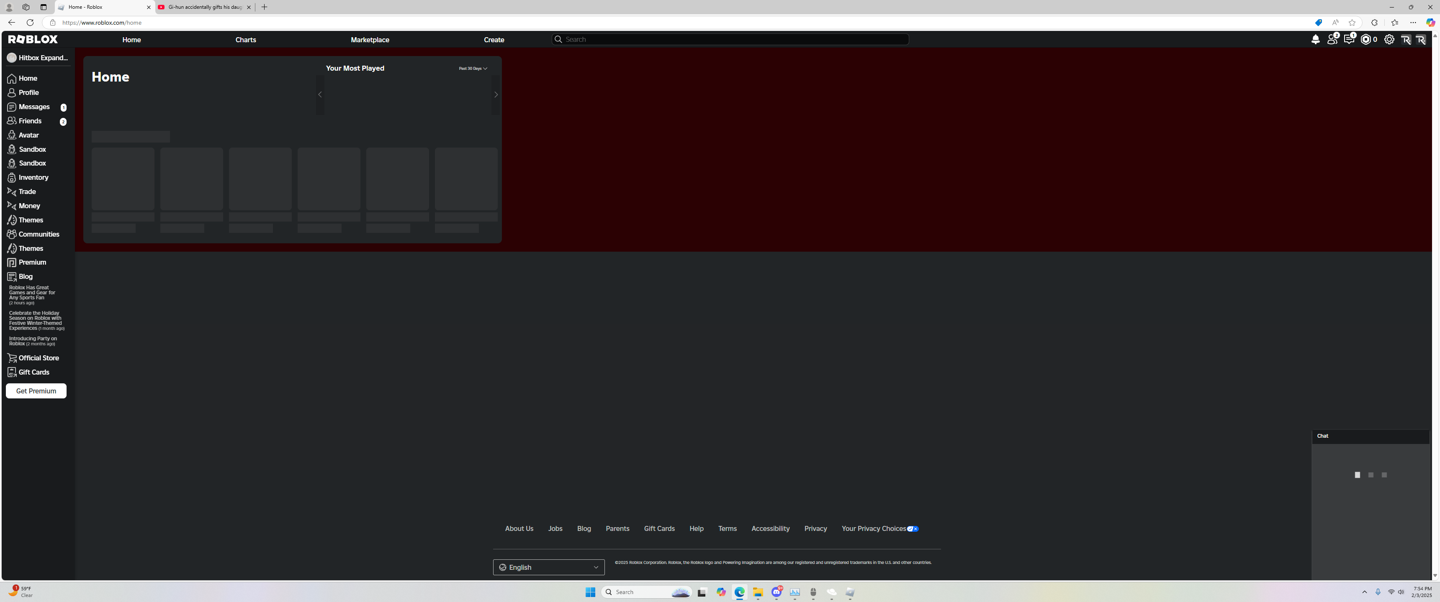Open Edge Settings and more menu
This screenshot has height=602, width=1440.
point(1413,23)
